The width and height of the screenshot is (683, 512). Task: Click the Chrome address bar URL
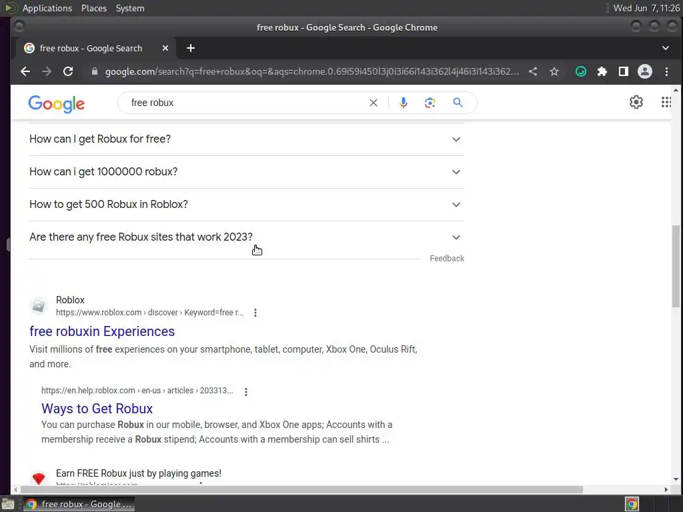tap(312, 71)
